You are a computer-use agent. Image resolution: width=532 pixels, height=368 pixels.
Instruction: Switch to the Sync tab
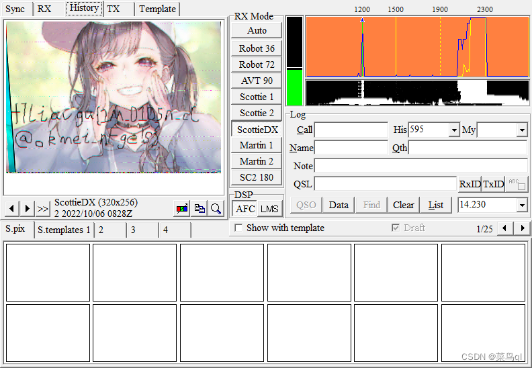tap(15, 9)
